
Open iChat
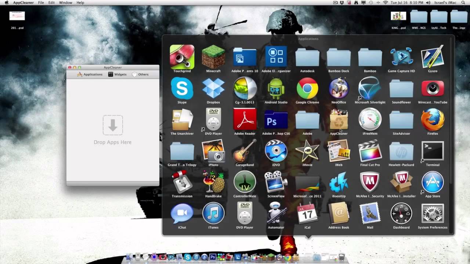(182, 213)
